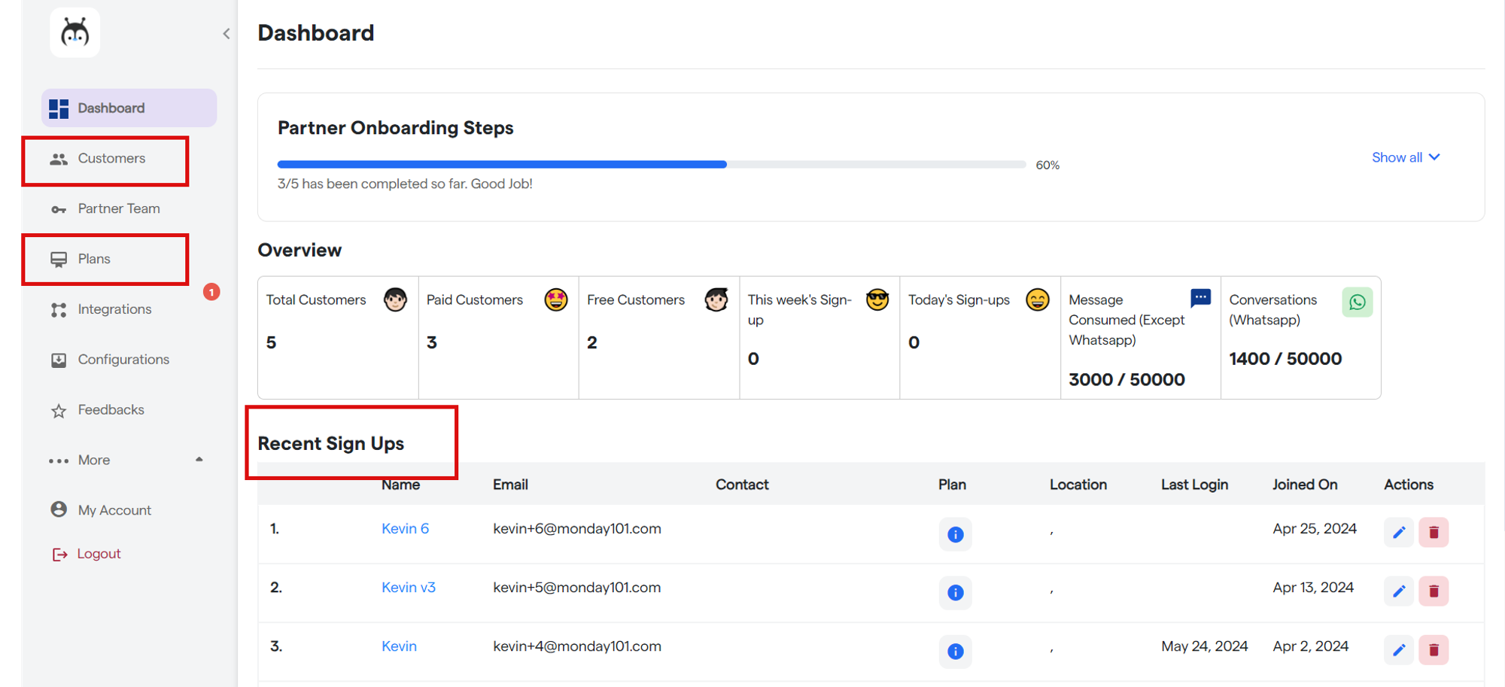View plan info for Kevin 6
The width and height of the screenshot is (1505, 687).
tap(955, 534)
